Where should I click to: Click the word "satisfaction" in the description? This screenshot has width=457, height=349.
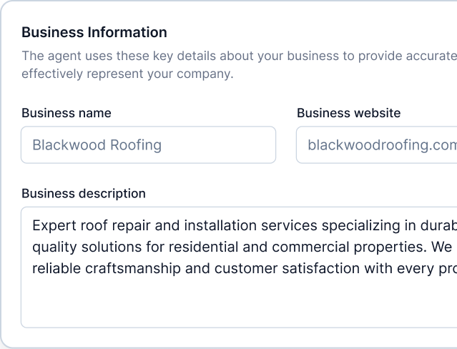click(345, 269)
